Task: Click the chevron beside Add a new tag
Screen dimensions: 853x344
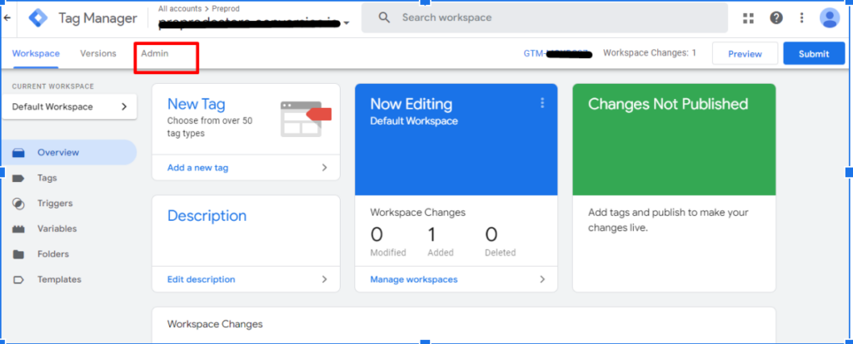Action: click(x=324, y=168)
